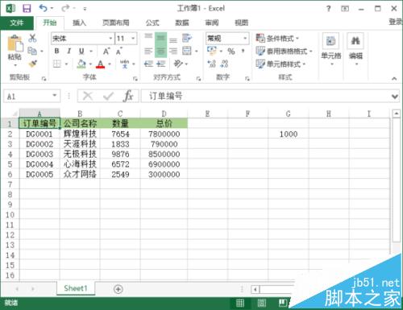This screenshot has width=403, height=310.
Task: Switch to 视图 View tab
Action: tap(242, 23)
